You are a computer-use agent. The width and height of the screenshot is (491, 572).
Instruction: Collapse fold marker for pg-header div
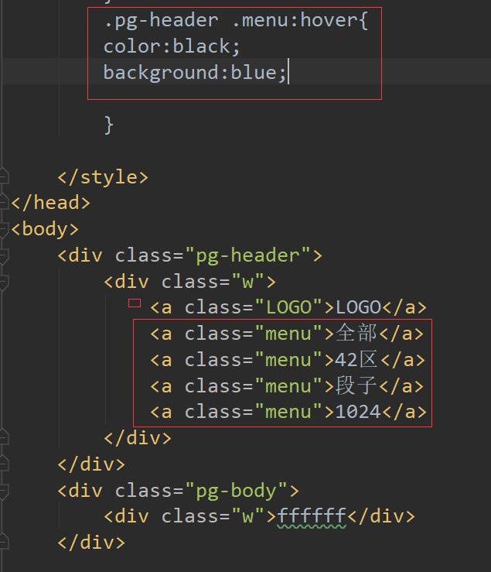tap(4, 255)
